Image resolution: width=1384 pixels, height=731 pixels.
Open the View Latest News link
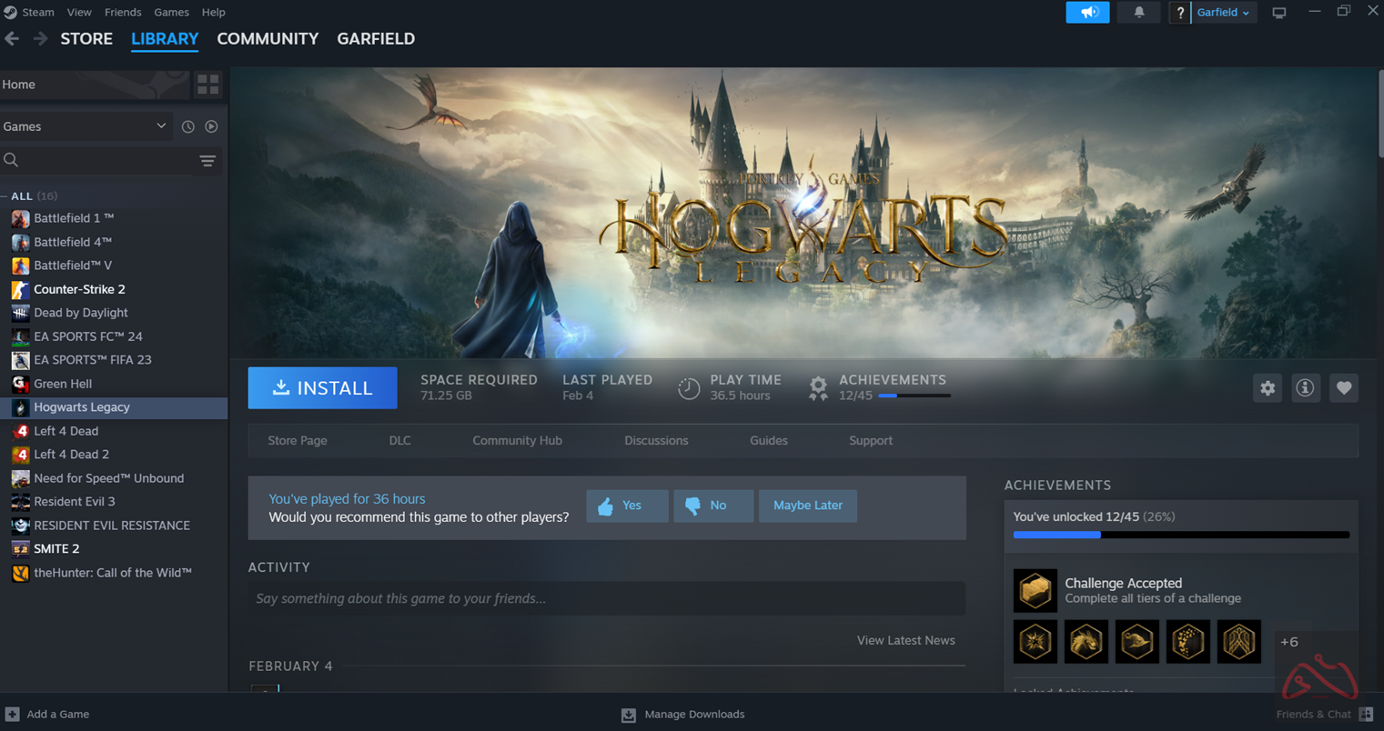(x=905, y=641)
